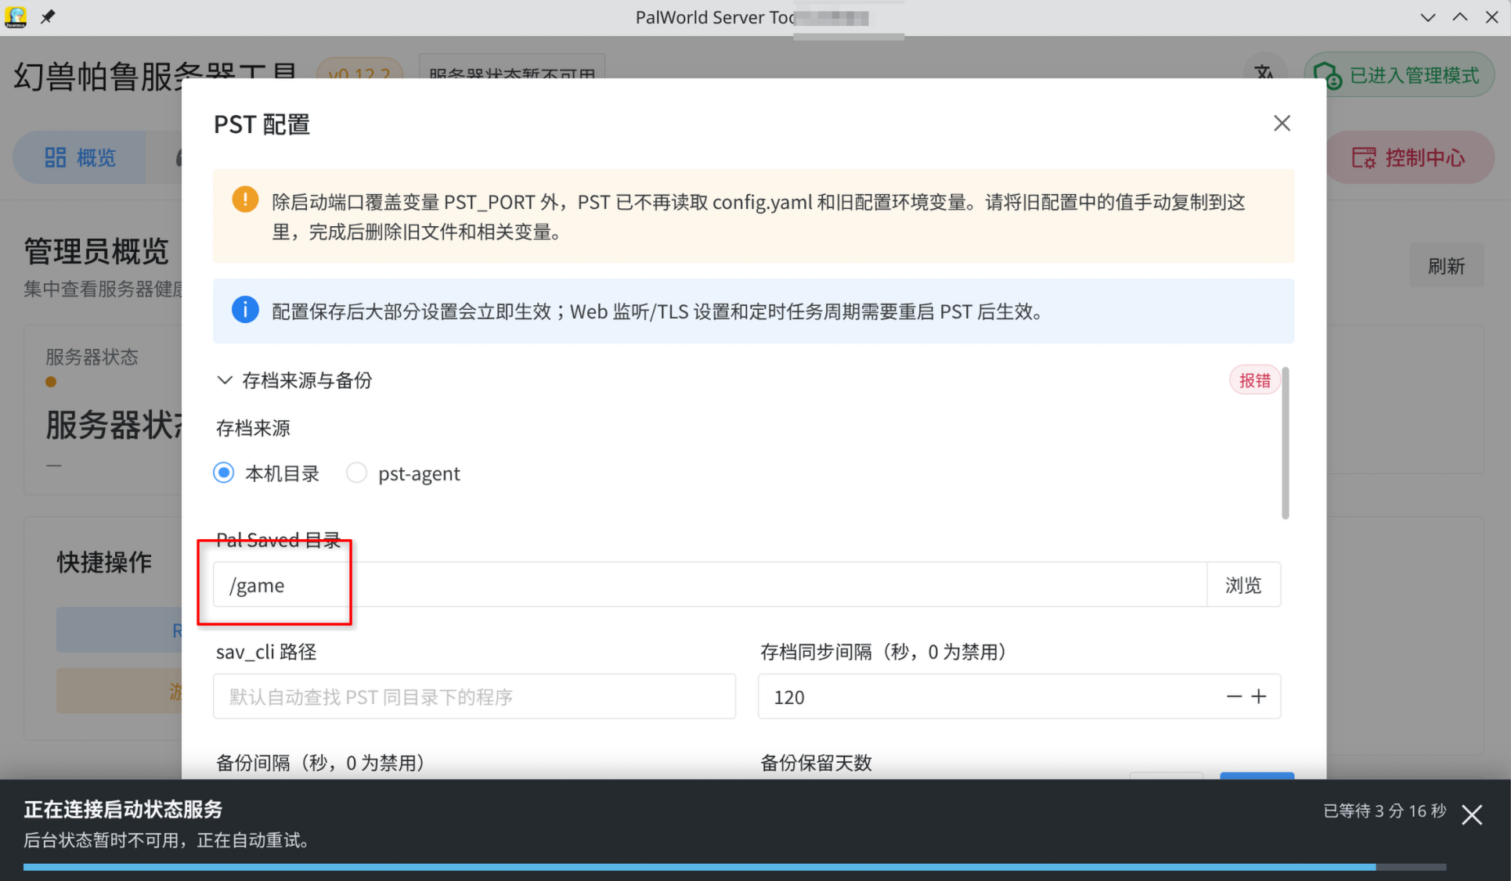Close the PST 配置 dialog
1511x881 pixels.
(x=1282, y=124)
